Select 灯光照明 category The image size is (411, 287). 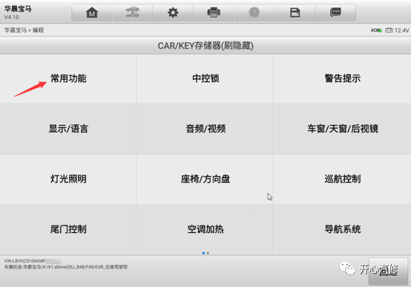(x=68, y=179)
